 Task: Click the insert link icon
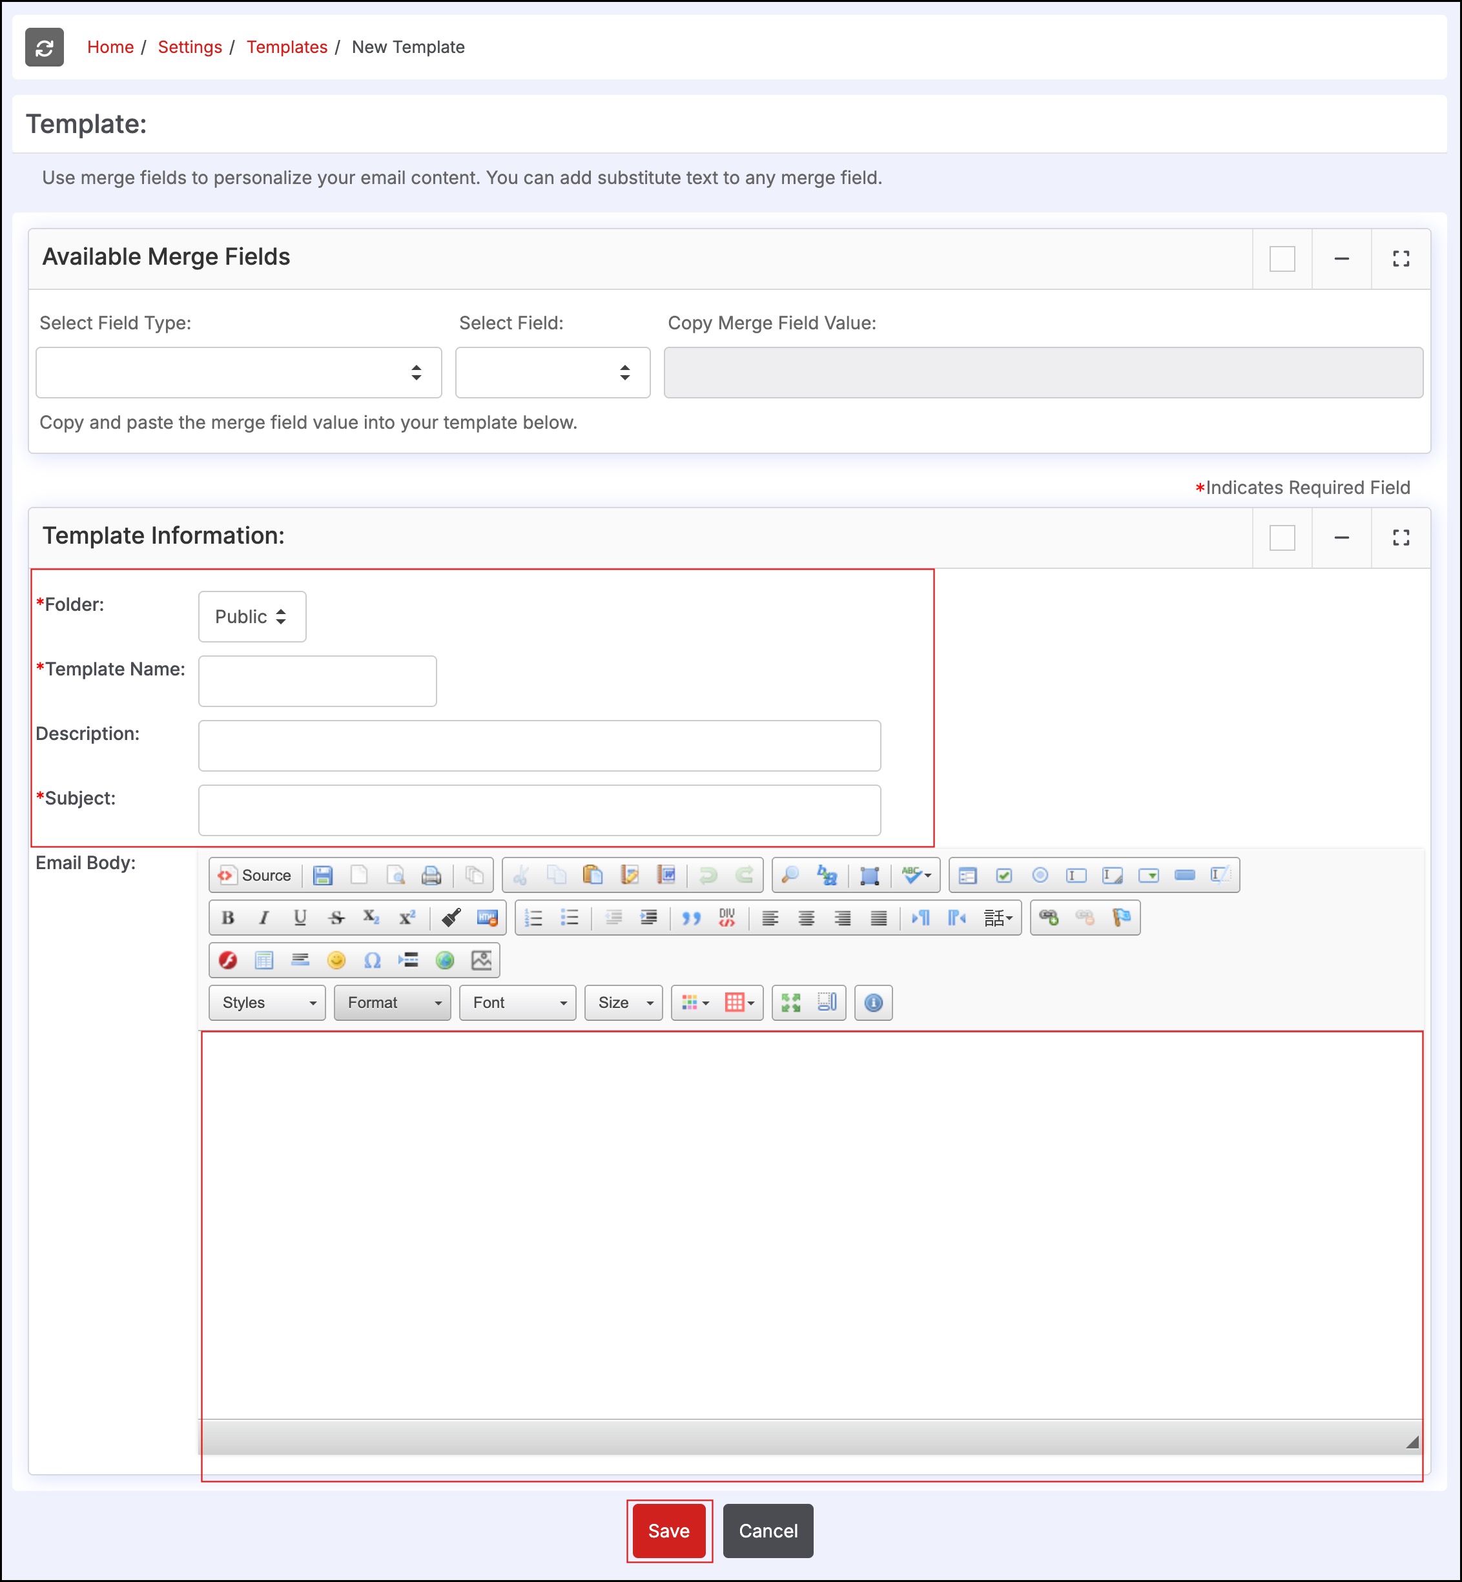point(1048,918)
